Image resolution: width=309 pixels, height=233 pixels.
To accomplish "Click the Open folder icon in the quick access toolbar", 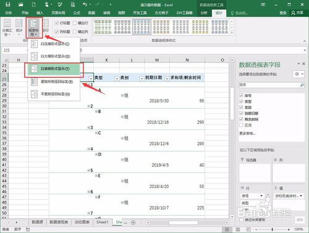I will pyautogui.click(x=20, y=4).
